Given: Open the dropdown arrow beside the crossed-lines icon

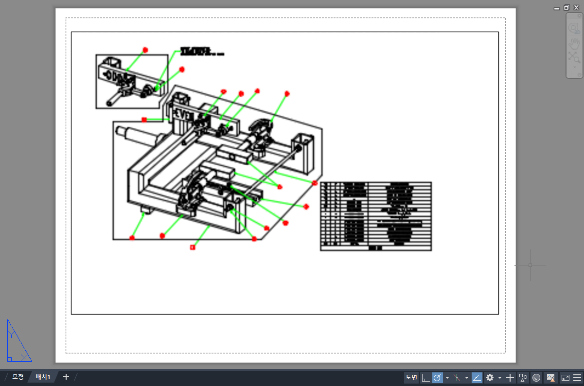Looking at the screenshot, I should (467, 378).
